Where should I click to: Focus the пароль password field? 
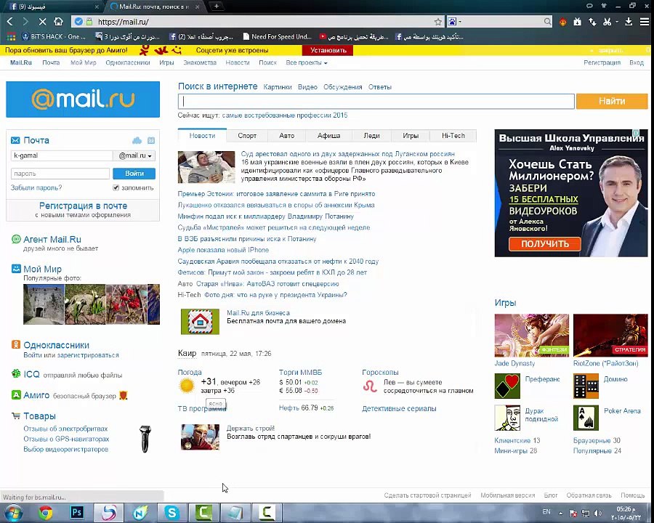(60, 174)
